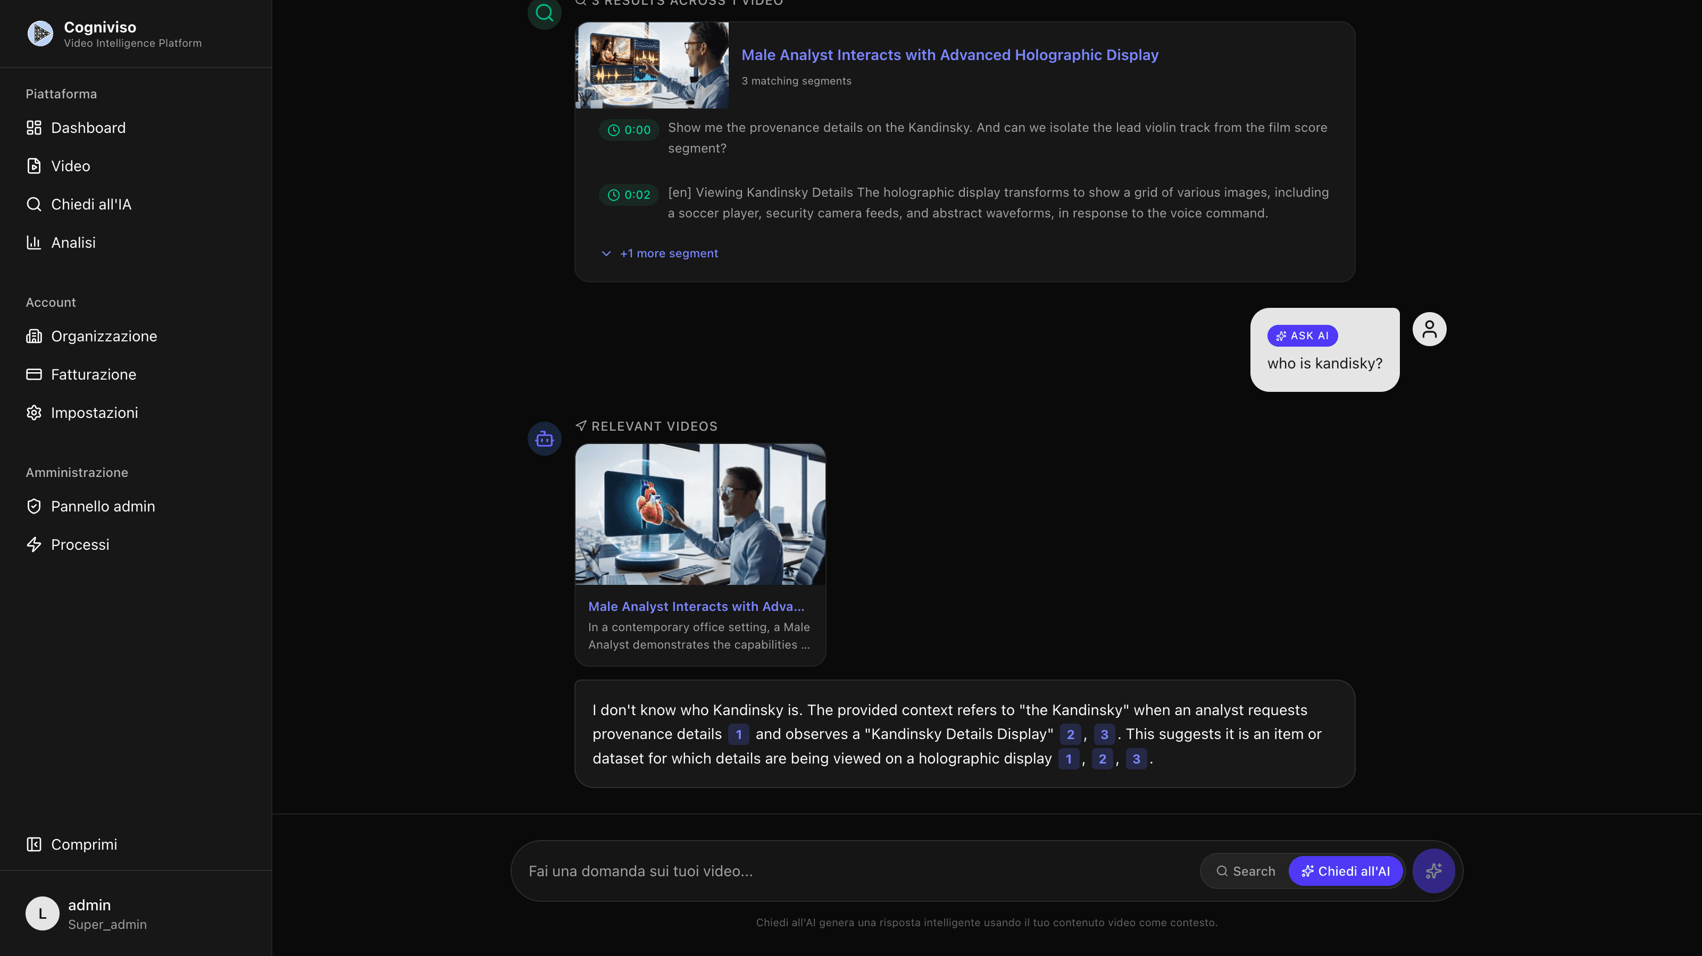Click the sparkle AI icon at bottom right

pyautogui.click(x=1433, y=871)
